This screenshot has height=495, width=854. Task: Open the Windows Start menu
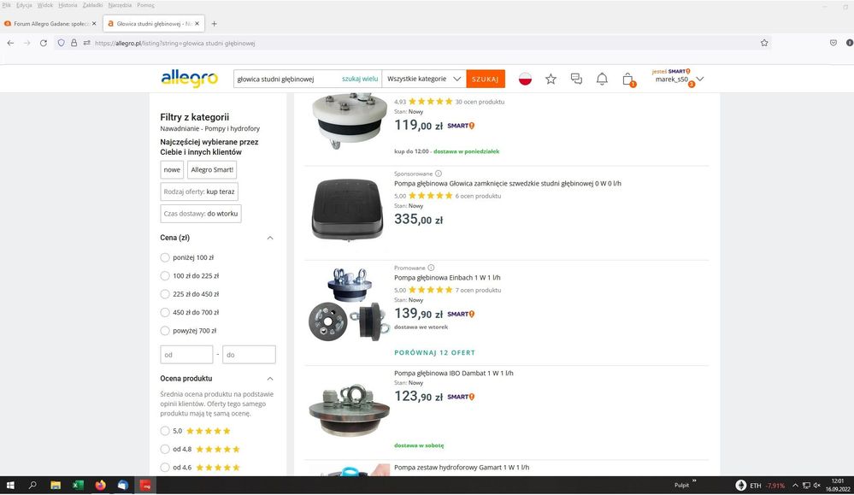(x=9, y=486)
